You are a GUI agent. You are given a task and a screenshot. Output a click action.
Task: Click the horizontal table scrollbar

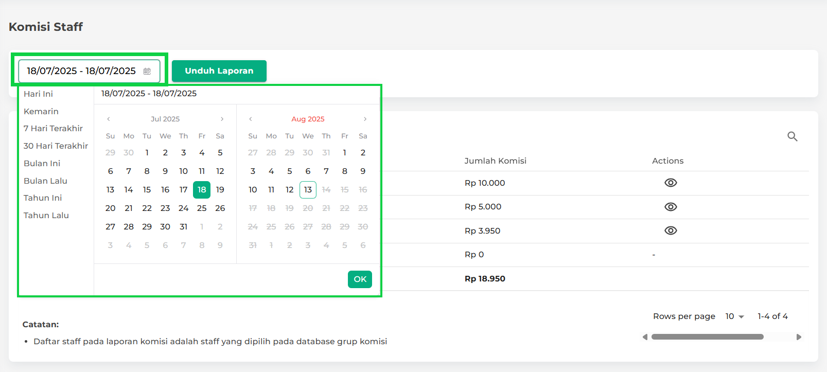(x=708, y=337)
